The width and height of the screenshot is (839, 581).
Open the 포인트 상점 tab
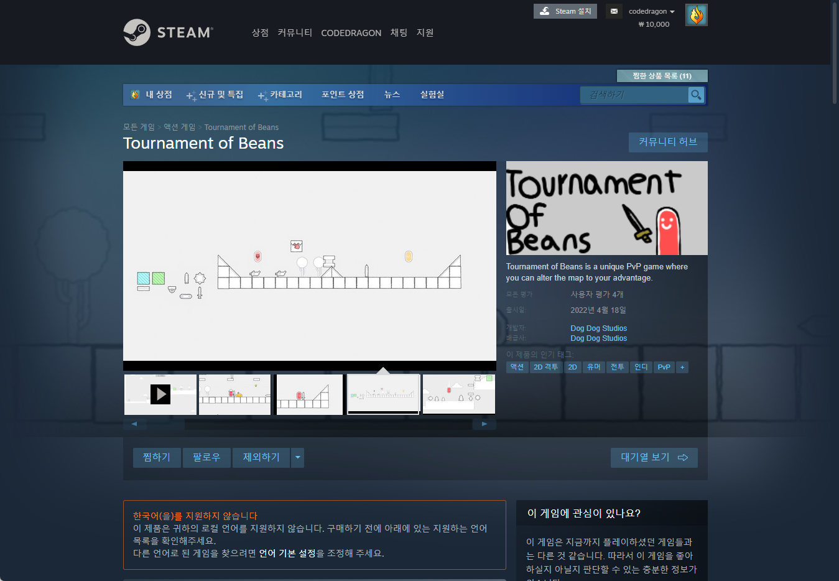[343, 95]
